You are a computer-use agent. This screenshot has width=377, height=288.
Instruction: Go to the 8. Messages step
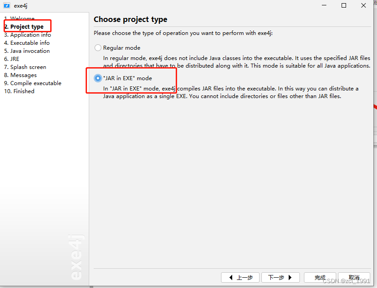20,75
